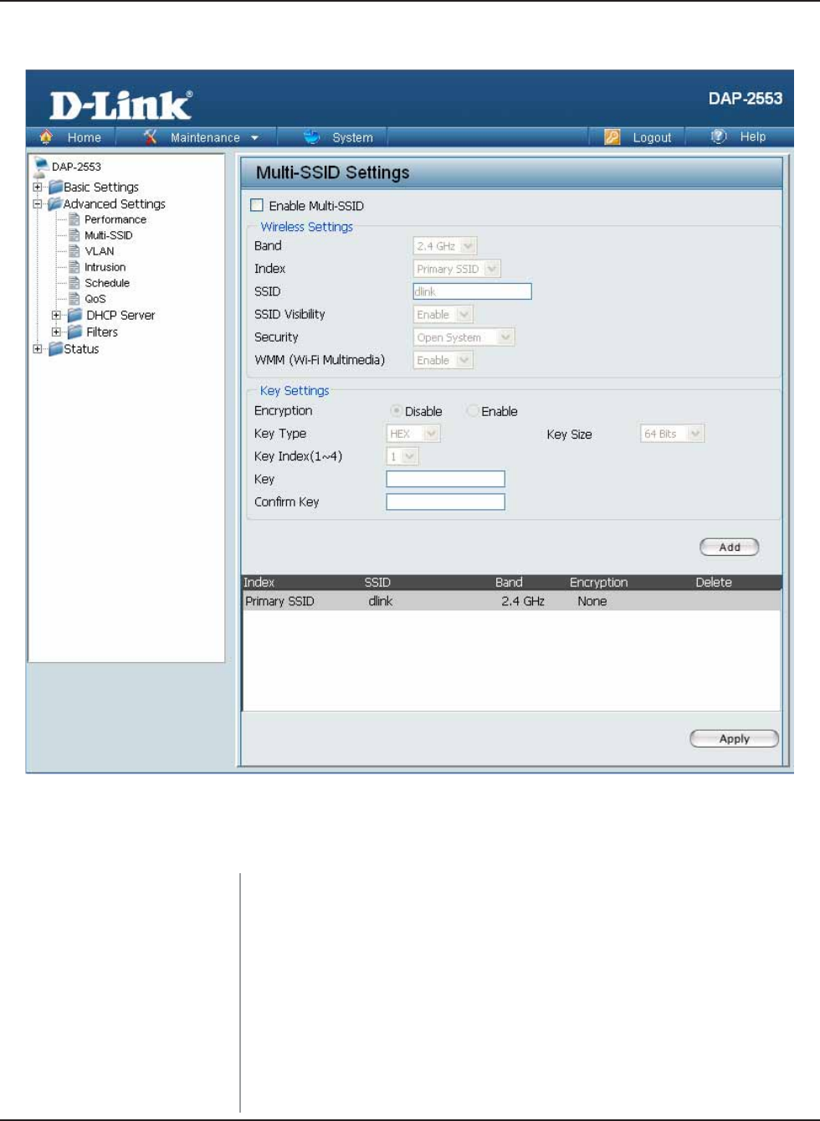Open the System menu
Viewport: 820px width, 1121px height.
click(x=352, y=137)
